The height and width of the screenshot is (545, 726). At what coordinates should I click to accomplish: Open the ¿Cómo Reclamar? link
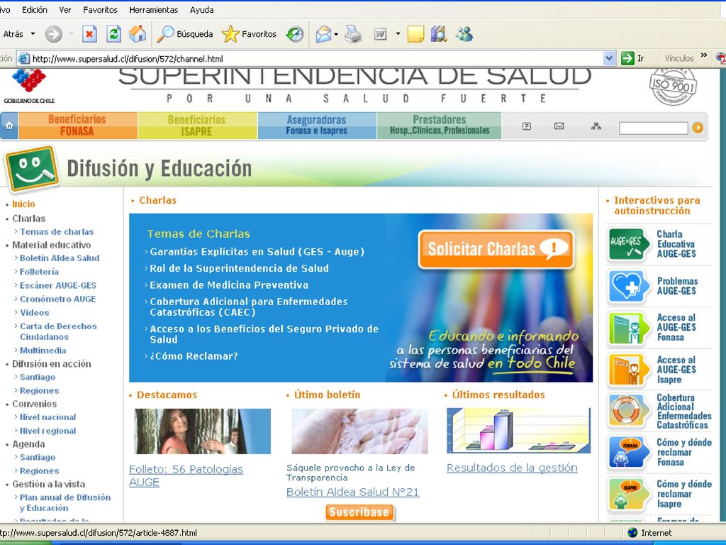(194, 356)
